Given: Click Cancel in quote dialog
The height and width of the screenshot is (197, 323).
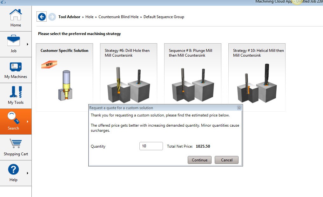Looking at the screenshot, I should tap(226, 160).
